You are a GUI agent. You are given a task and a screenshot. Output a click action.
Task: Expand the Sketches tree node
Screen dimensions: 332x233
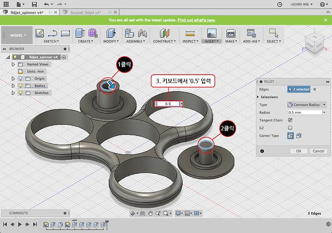pos(13,93)
